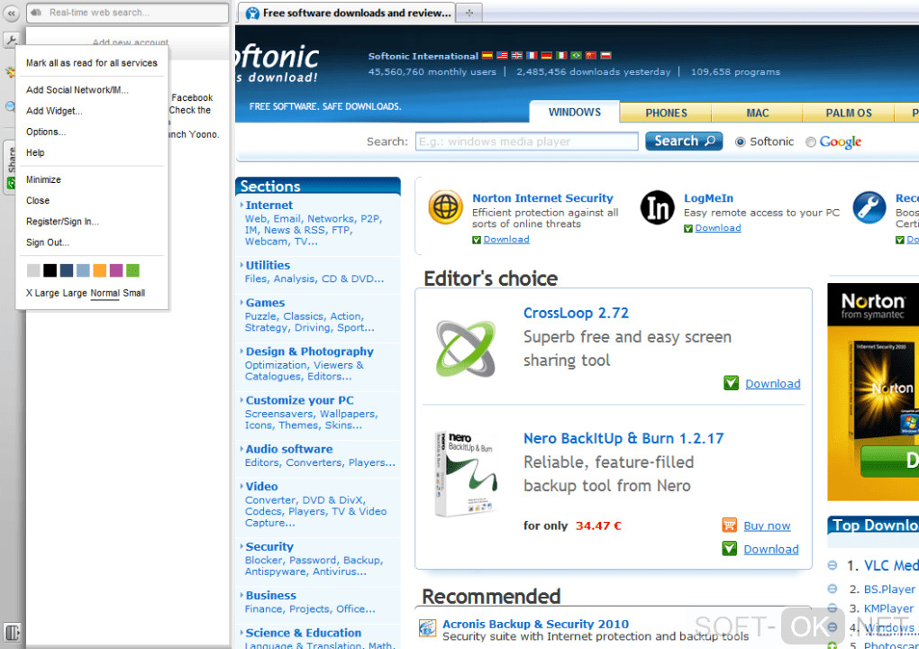Set sidebar size to Small
The height and width of the screenshot is (649, 919).
point(133,293)
